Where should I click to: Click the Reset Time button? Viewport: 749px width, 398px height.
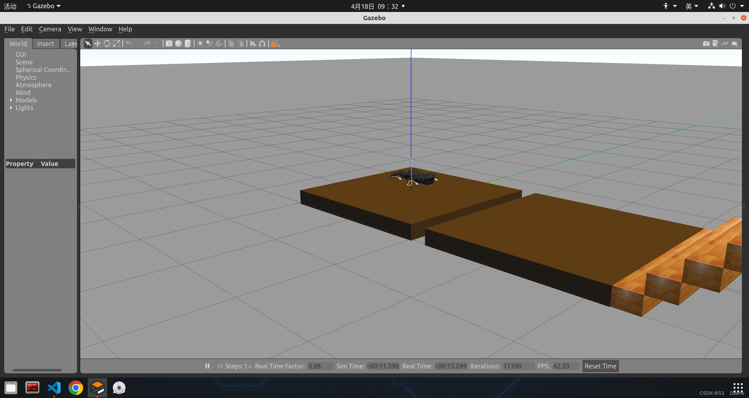tap(600, 366)
